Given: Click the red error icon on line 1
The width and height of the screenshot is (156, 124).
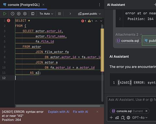Looking at the screenshot, I should tap(8, 20).
